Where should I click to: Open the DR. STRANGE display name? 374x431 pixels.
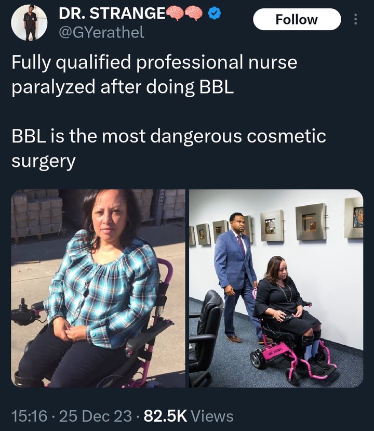pyautogui.click(x=112, y=13)
